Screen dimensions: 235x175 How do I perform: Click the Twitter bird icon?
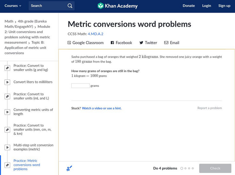(x=141, y=43)
